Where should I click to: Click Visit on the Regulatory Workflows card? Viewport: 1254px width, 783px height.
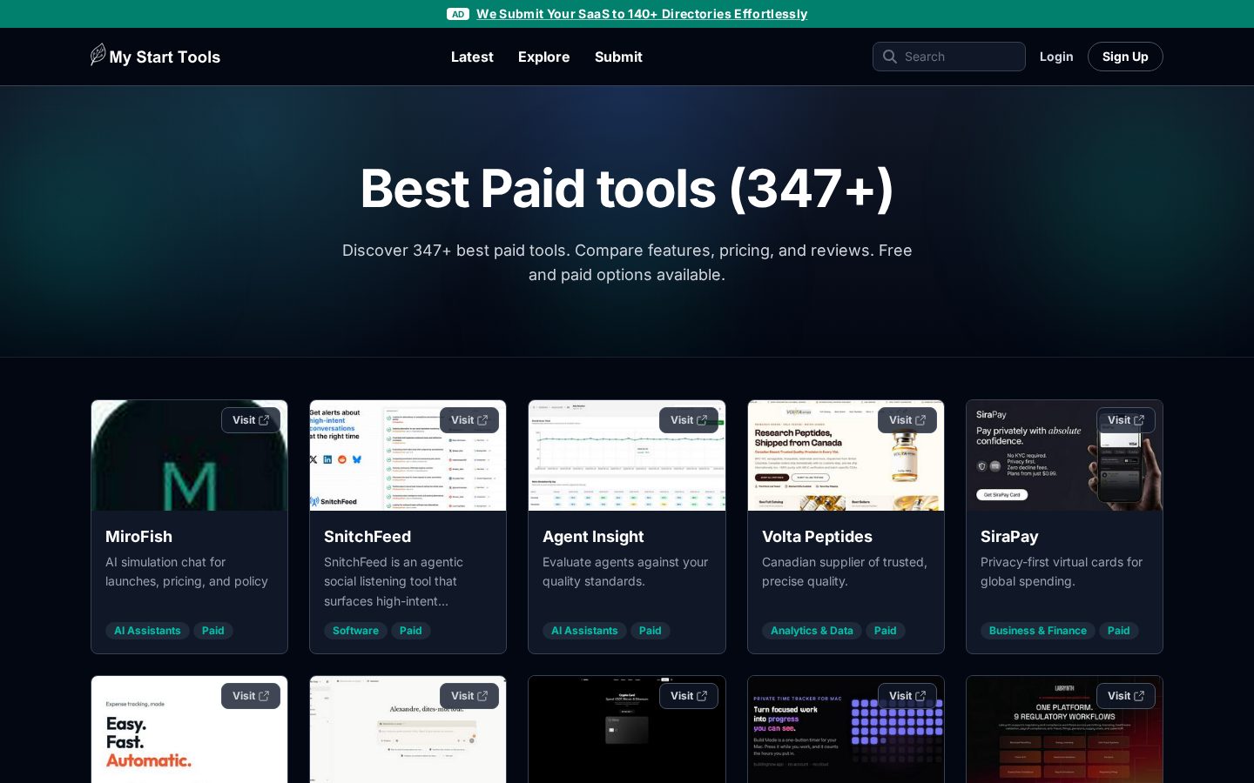pos(1126,696)
